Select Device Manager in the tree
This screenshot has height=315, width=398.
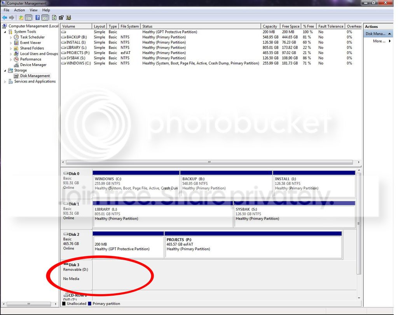33,65
